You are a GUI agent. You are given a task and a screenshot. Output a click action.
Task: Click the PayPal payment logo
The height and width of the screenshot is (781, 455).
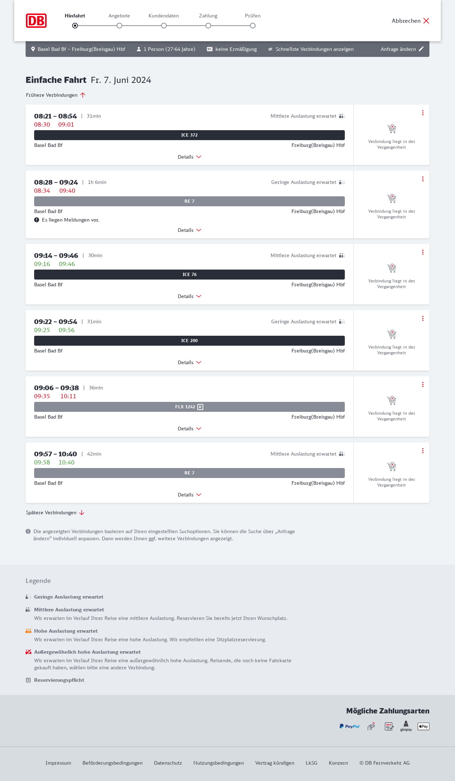point(349,726)
